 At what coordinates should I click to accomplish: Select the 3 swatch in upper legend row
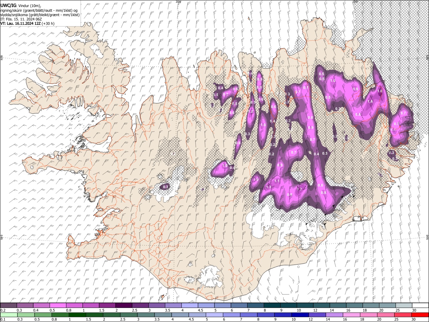(x=157, y=305)
